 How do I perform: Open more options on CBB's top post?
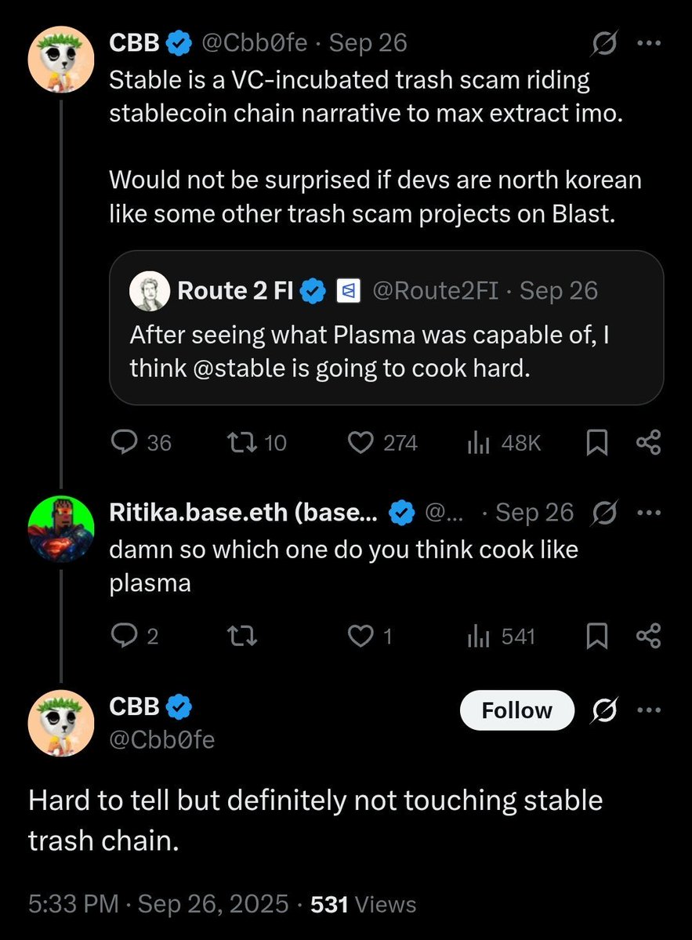649,43
